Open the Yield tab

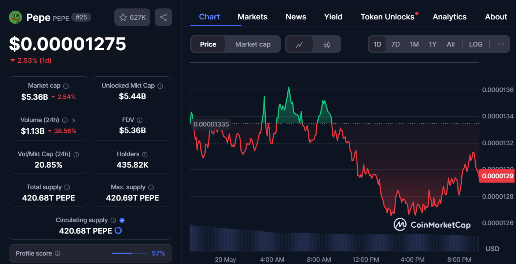pyautogui.click(x=333, y=17)
